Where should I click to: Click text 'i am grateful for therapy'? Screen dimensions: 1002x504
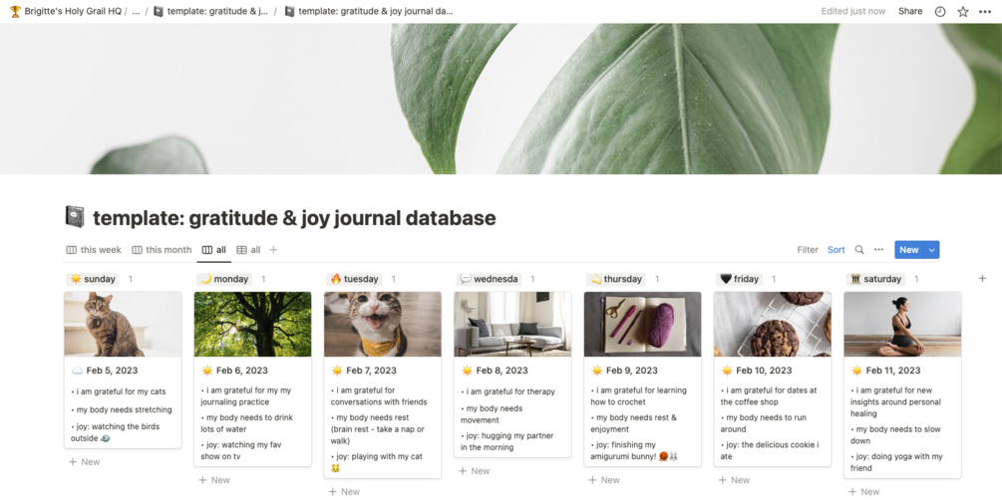pyautogui.click(x=509, y=391)
